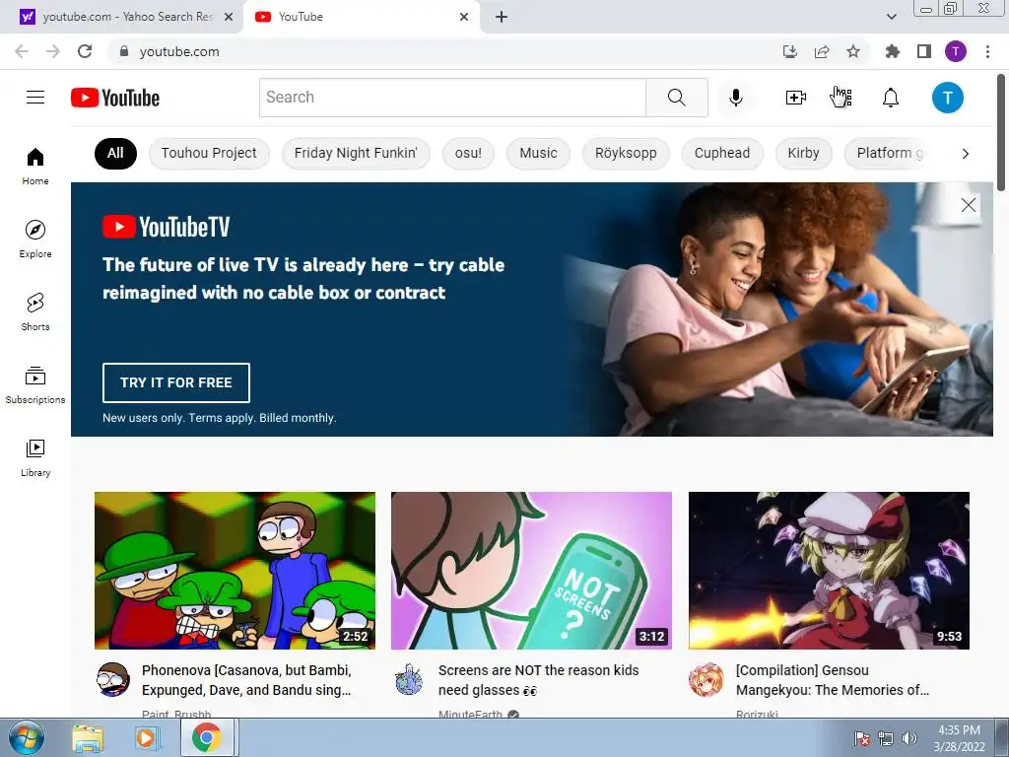Click the YouTube logo
1009x757 pixels.
[115, 98]
